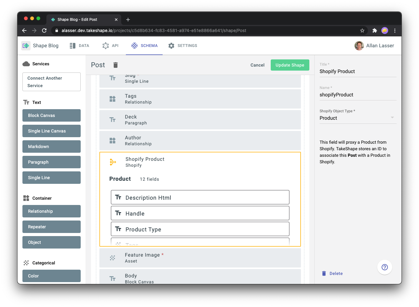Open Chrome three-dot menu

(x=395, y=30)
